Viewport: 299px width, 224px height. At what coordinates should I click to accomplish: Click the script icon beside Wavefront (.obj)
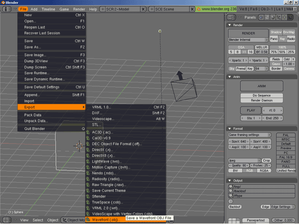pos(88,220)
